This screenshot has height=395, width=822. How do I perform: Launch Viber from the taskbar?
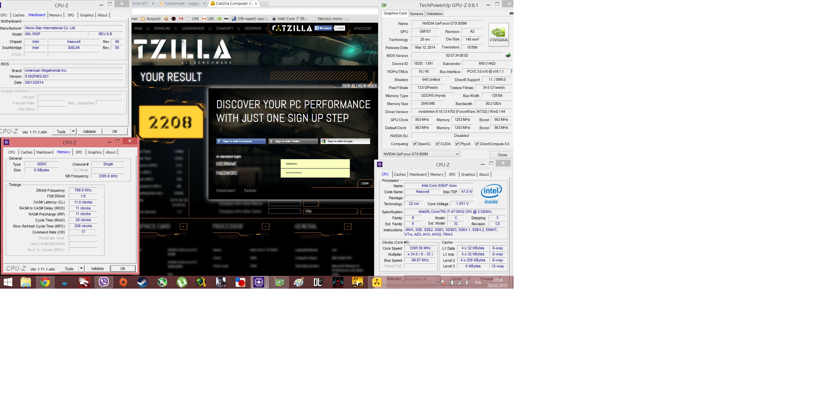pos(104,282)
